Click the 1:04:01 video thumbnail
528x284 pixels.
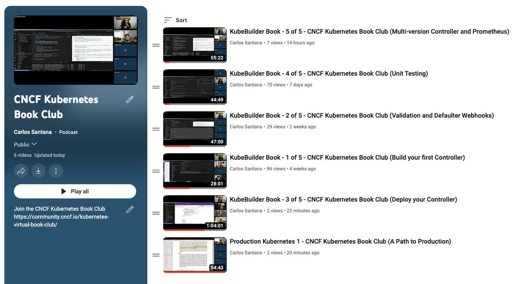[195, 213]
